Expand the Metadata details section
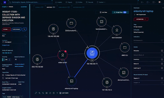164x98 pixels. click(162, 51)
